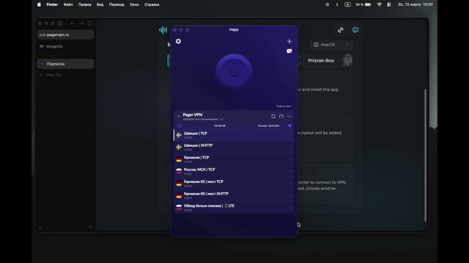Click the Sweden flag on Швеция | TCP row
This screenshot has width=469, height=263.
point(179,135)
